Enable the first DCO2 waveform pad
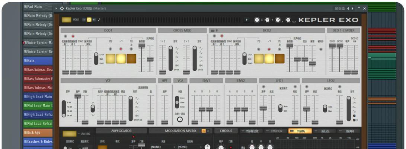This screenshot has width=406, height=149. pyautogui.click(x=259, y=58)
